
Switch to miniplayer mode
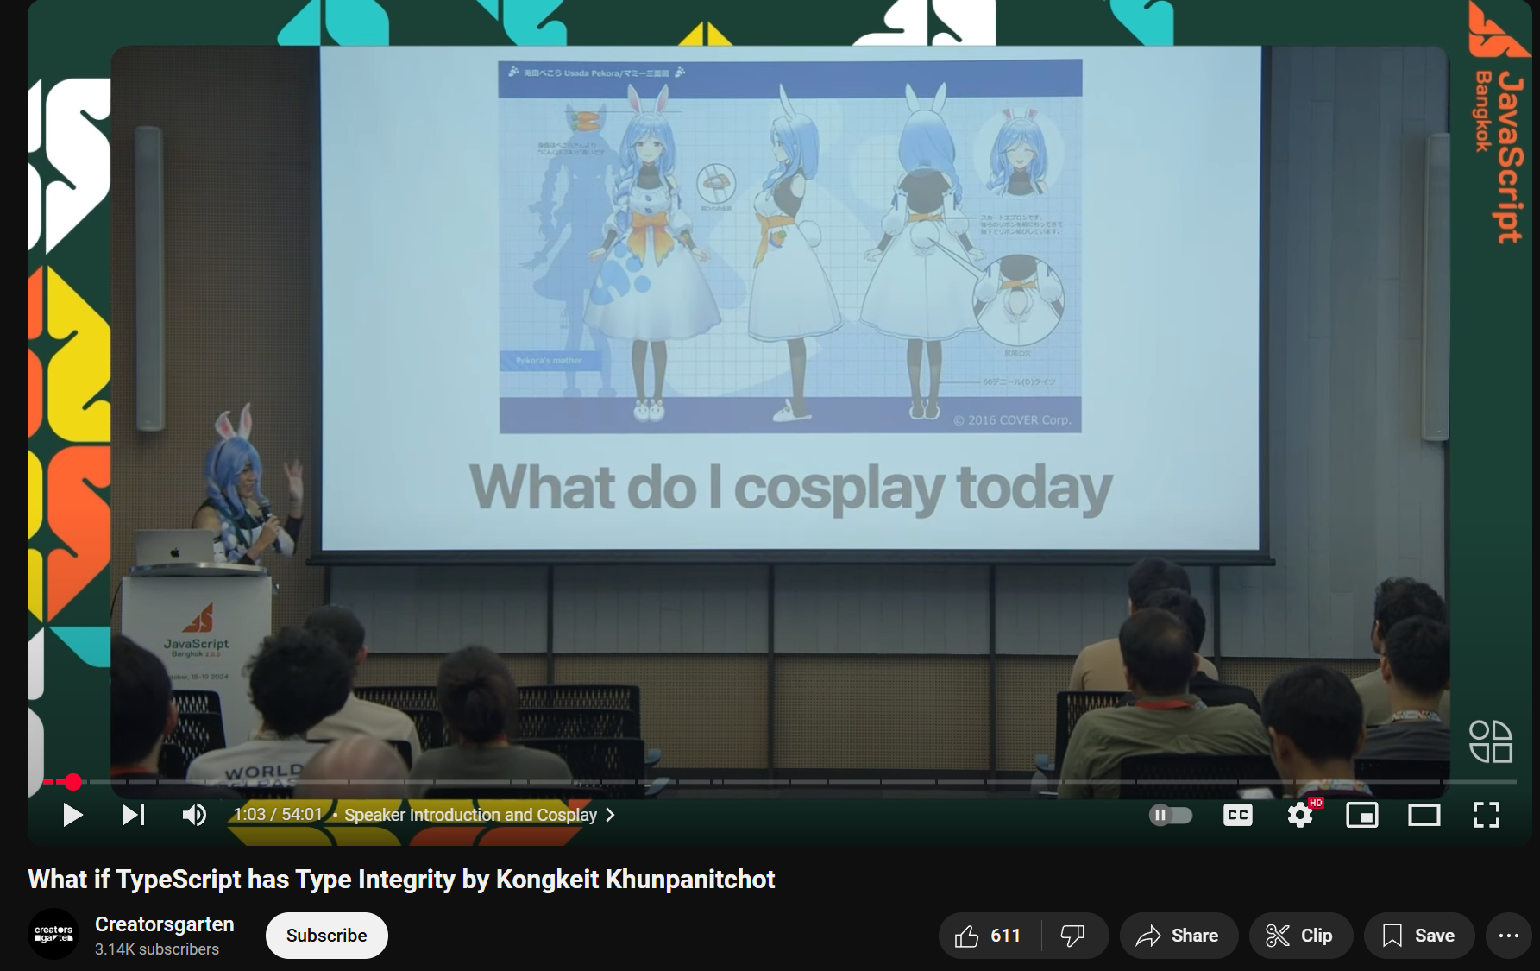pos(1362,815)
